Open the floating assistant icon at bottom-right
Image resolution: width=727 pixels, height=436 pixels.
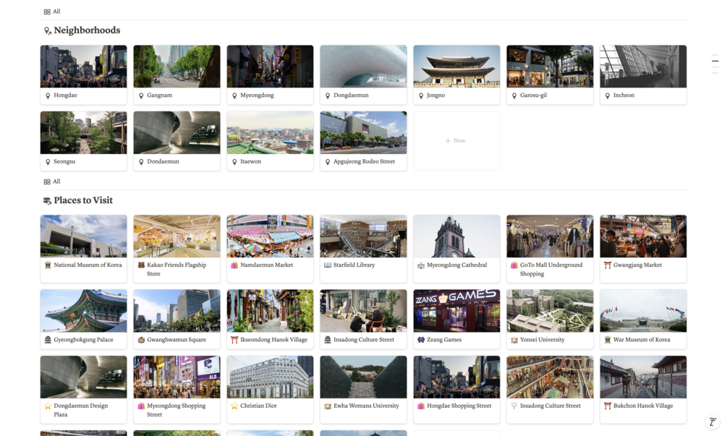click(713, 422)
